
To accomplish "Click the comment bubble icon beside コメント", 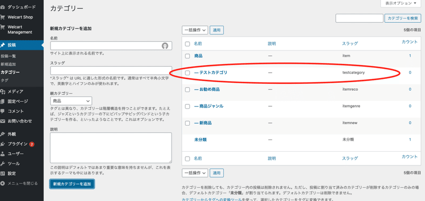I will 3,111.
